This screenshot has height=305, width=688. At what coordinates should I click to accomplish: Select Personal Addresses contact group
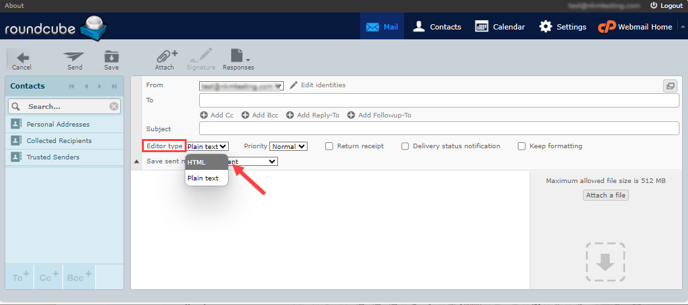pyautogui.click(x=58, y=124)
